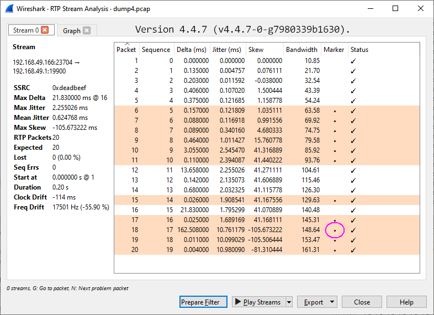This screenshot has width=434, height=315.
Task: Select packet number 10 cell
Action: [x=135, y=150]
